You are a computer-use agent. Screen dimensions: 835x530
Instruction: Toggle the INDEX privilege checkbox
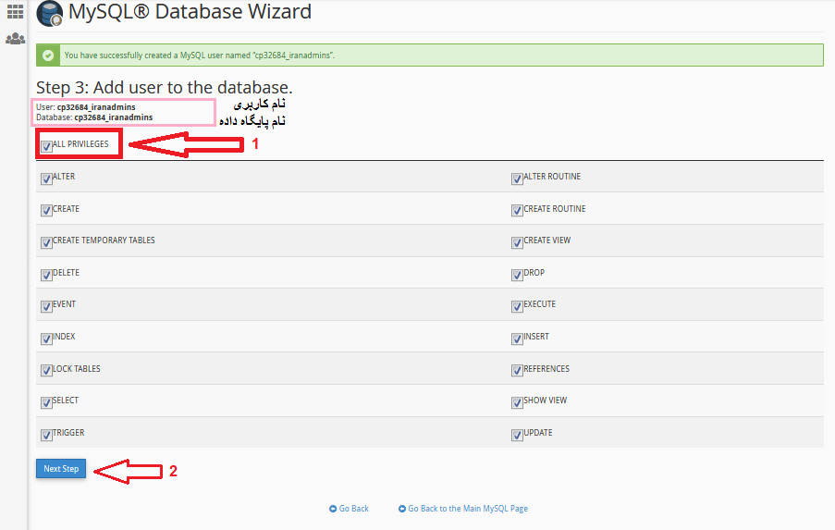pos(46,339)
